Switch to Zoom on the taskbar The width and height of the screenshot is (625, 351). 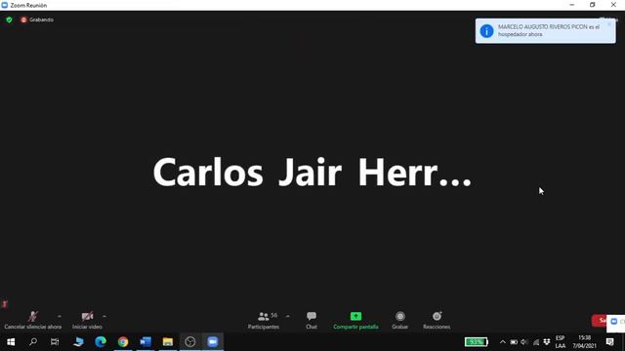pos(213,342)
